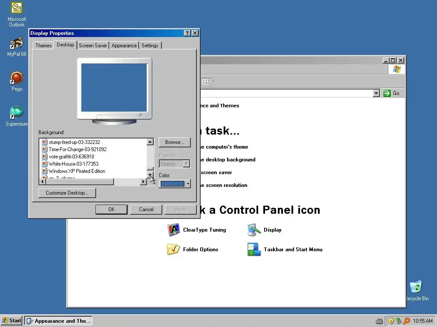Click the blue color swatch
Image resolution: width=437 pixels, height=327 pixels.
coord(172,184)
